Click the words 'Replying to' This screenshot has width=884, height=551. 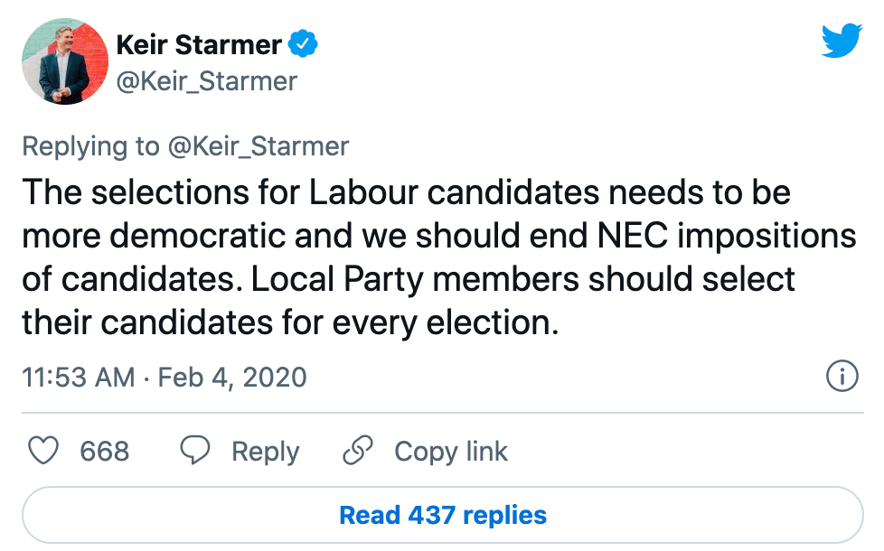[x=88, y=146]
